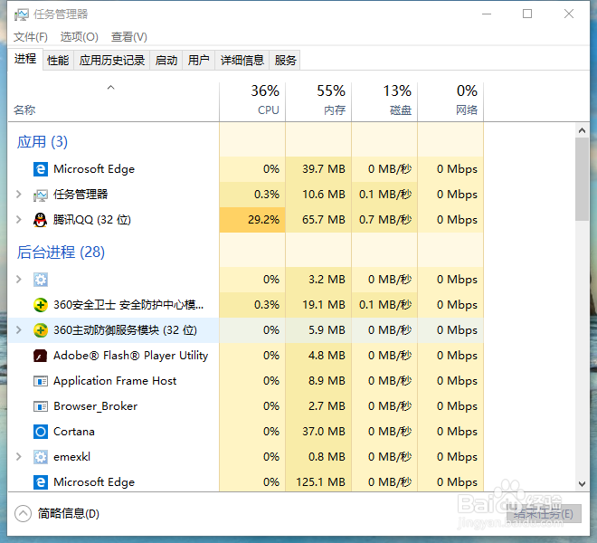
Task: Click the 125.1 MB memory cell
Action: [318, 482]
